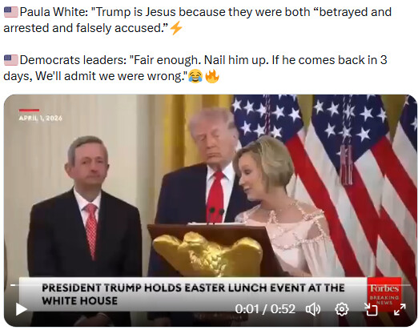The height and width of the screenshot is (330, 418).
Task: Enter fullscreen using the expand arrows icon
Action: coord(400,309)
